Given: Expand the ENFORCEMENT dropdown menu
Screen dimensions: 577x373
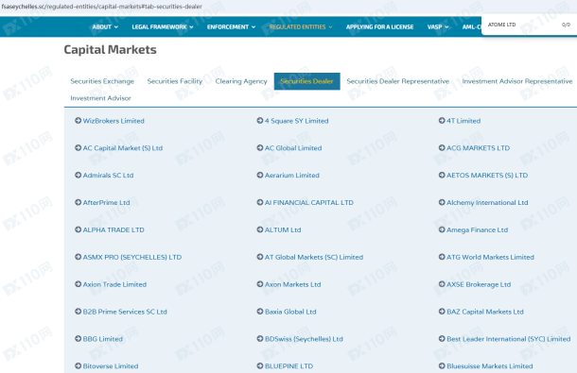Looking at the screenshot, I should point(231,26).
